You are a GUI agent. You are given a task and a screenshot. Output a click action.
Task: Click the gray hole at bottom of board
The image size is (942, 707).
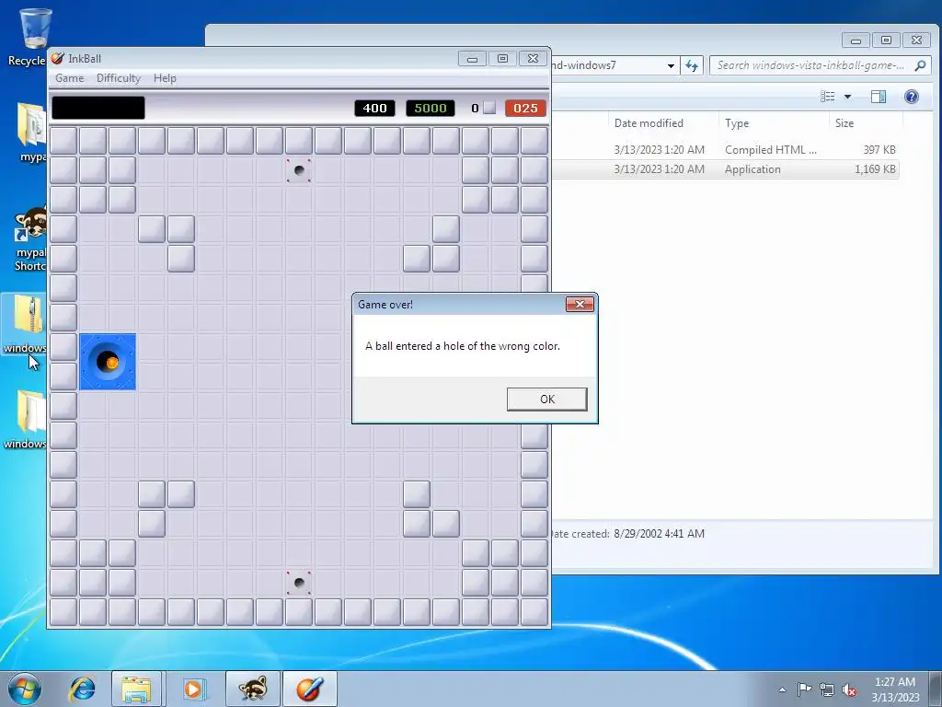click(x=299, y=583)
